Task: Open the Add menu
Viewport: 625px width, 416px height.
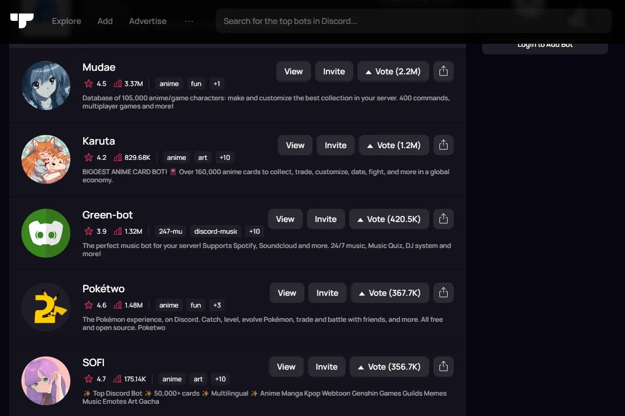Action: click(x=105, y=21)
